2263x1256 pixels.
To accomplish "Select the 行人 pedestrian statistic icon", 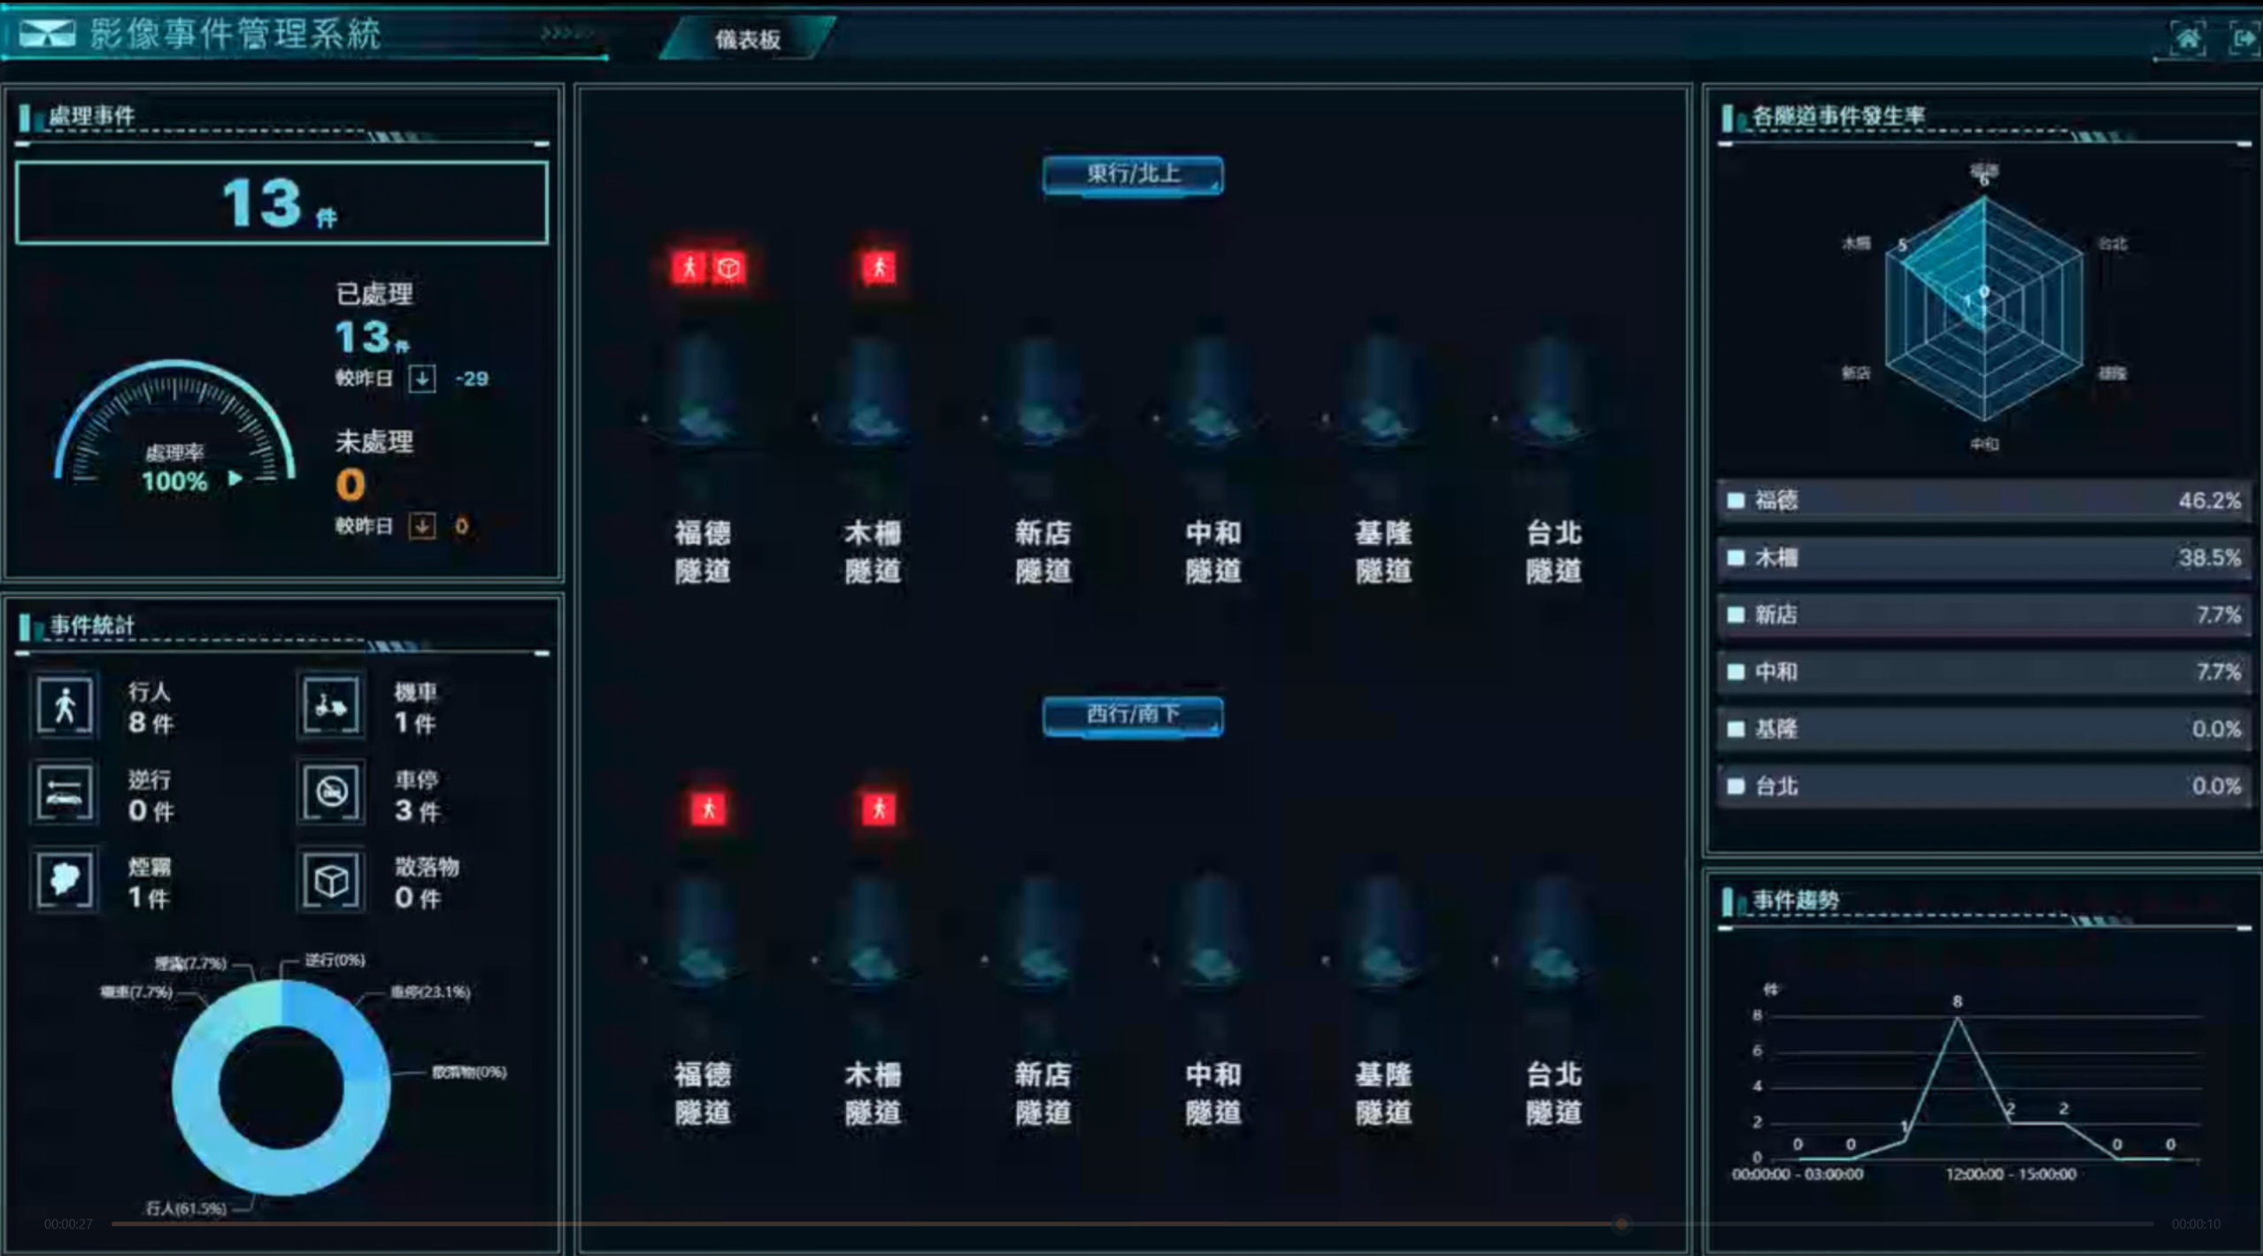I will tap(65, 706).
